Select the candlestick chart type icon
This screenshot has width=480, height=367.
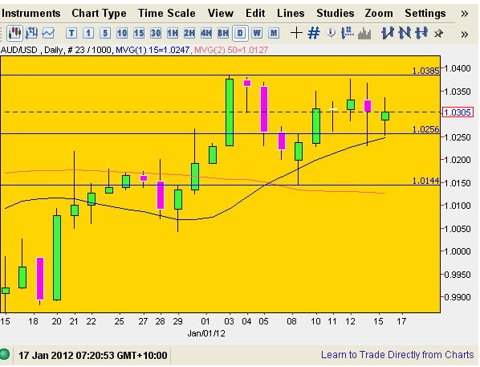(x=14, y=33)
